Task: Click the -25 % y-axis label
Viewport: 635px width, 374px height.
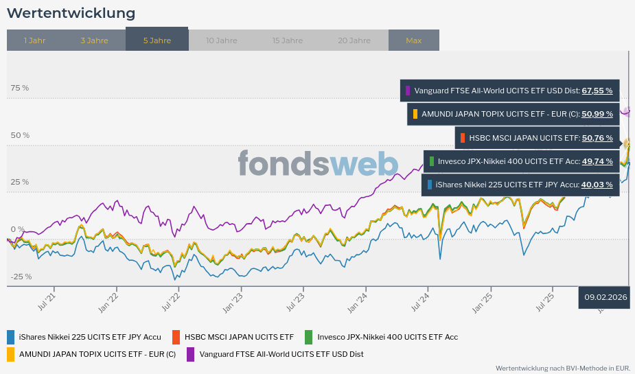Action: pyautogui.click(x=21, y=277)
